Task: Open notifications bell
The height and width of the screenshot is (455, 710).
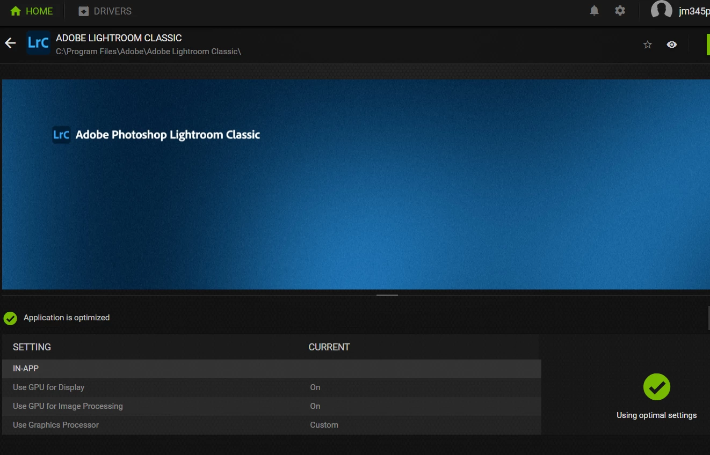Action: [x=594, y=11]
